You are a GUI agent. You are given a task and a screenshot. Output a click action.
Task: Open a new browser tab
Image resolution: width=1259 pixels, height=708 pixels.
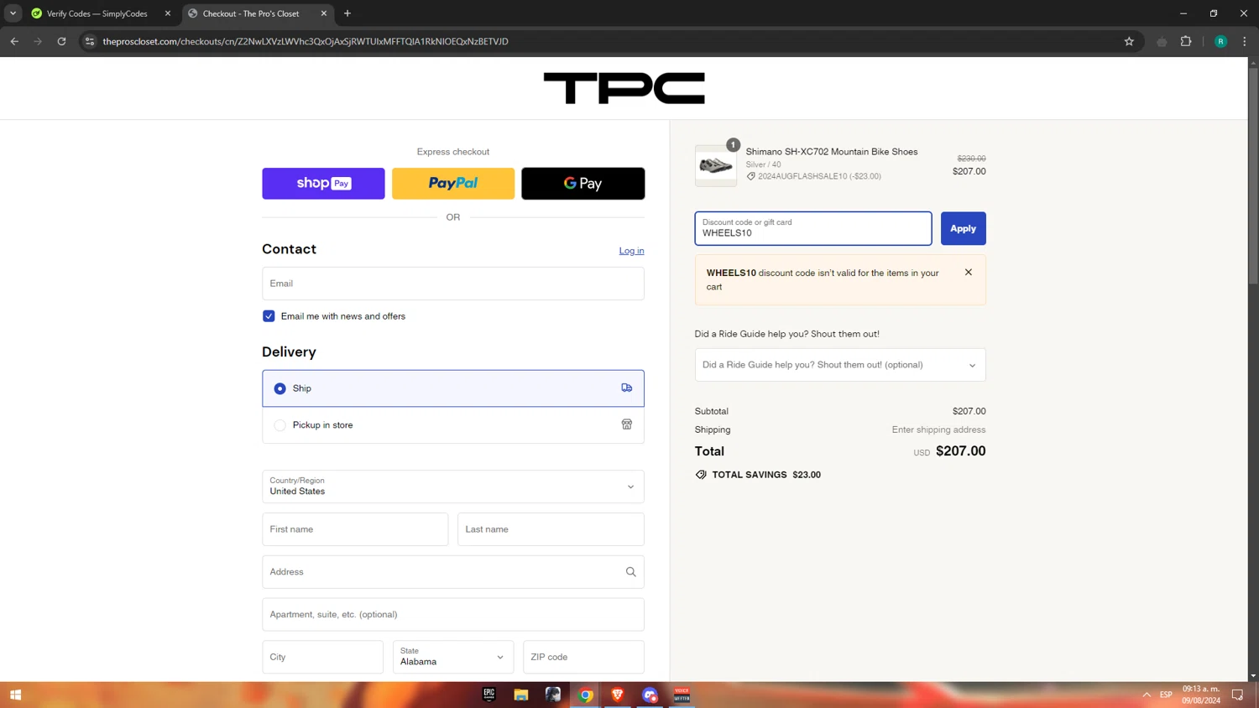pos(347,13)
